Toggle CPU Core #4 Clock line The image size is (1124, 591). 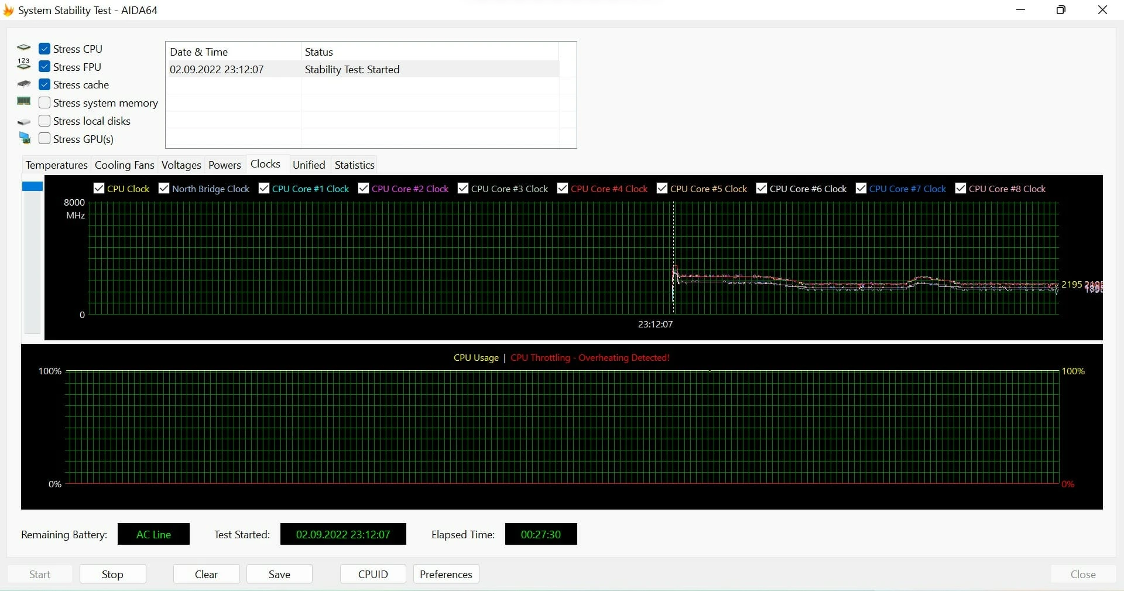pos(563,188)
